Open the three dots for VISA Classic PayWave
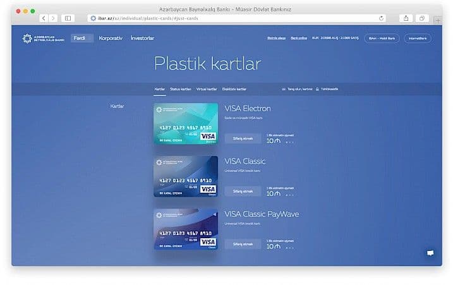 [x=289, y=248]
